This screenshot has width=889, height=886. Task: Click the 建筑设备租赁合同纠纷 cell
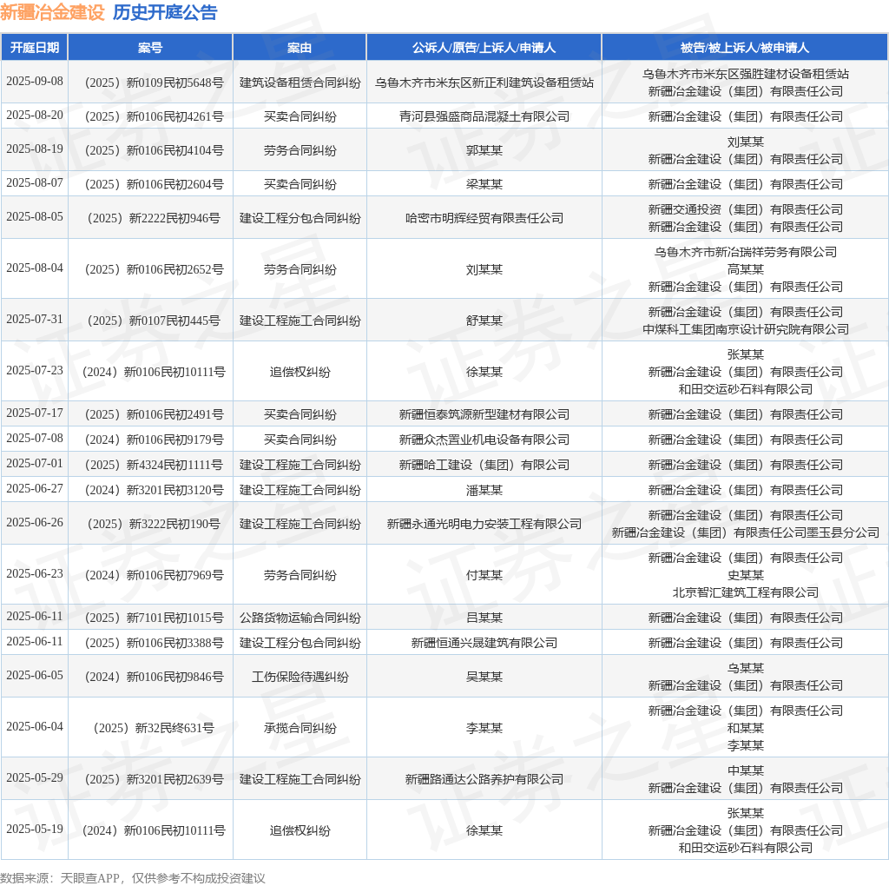(300, 83)
